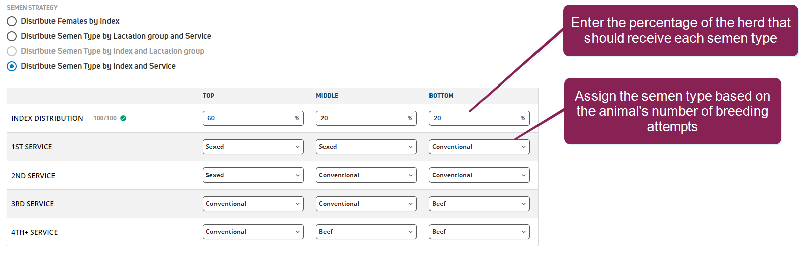
Task: Open the 1st Service Bottom semen dropdown
Action: coord(479,147)
